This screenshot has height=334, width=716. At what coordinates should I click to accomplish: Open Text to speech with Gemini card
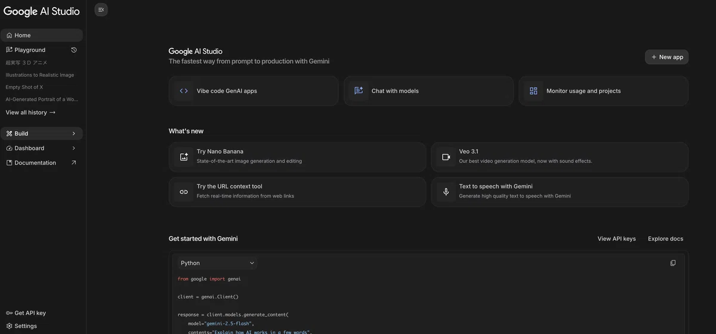(x=560, y=192)
